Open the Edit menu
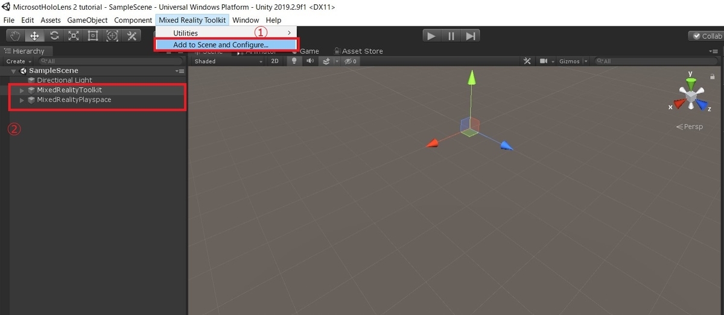The width and height of the screenshot is (724, 315). pyautogui.click(x=28, y=20)
